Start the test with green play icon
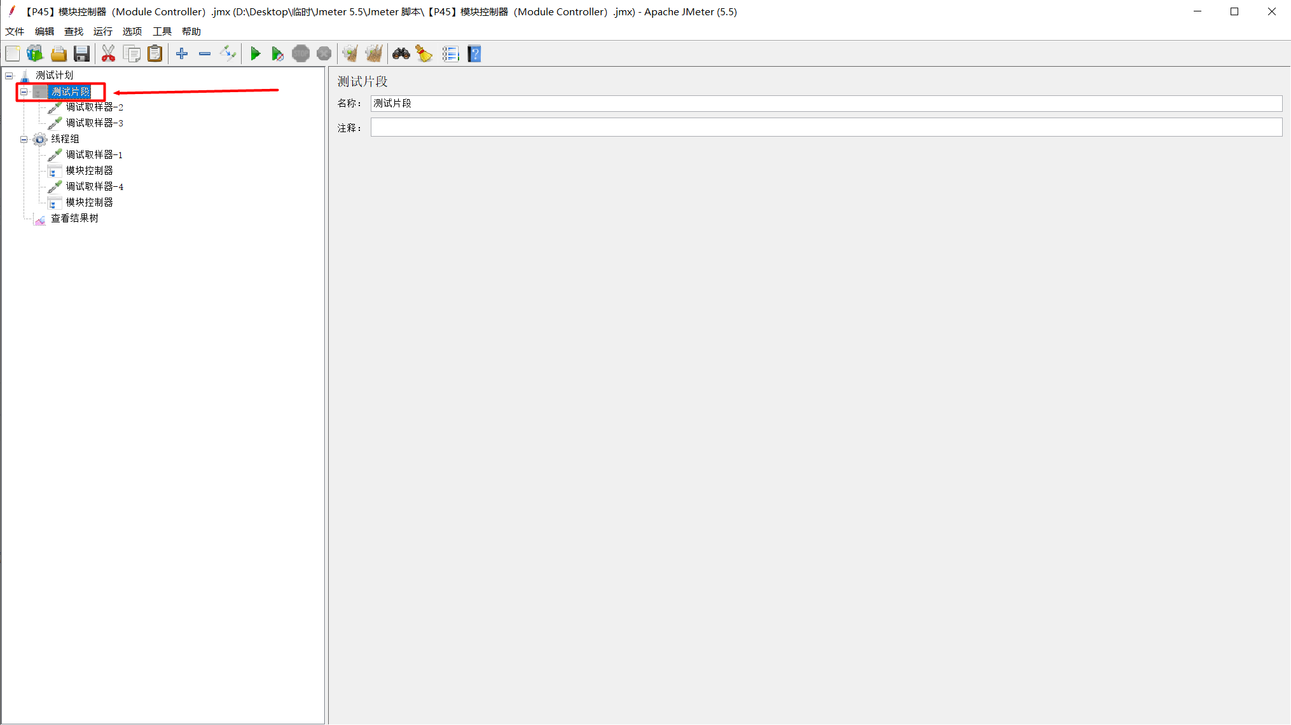The height and width of the screenshot is (725, 1291). [x=255, y=54]
